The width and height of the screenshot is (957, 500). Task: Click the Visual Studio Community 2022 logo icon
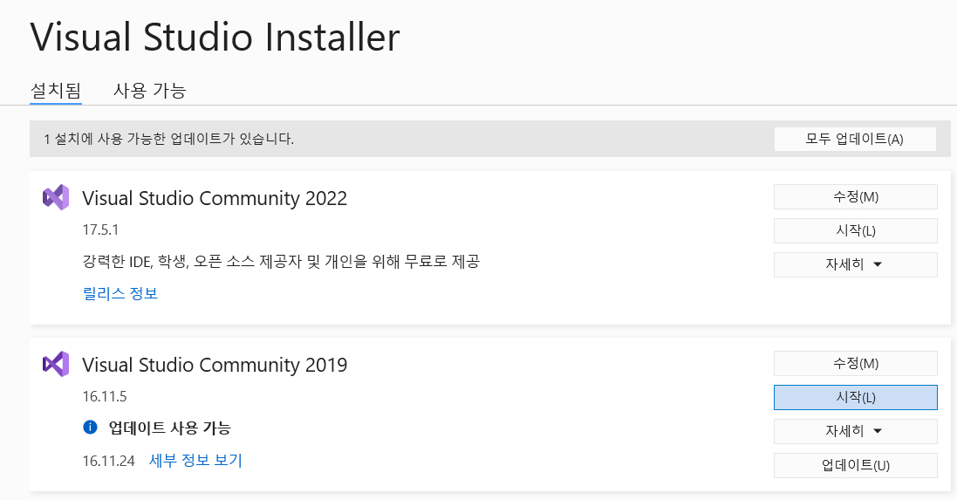click(x=56, y=197)
